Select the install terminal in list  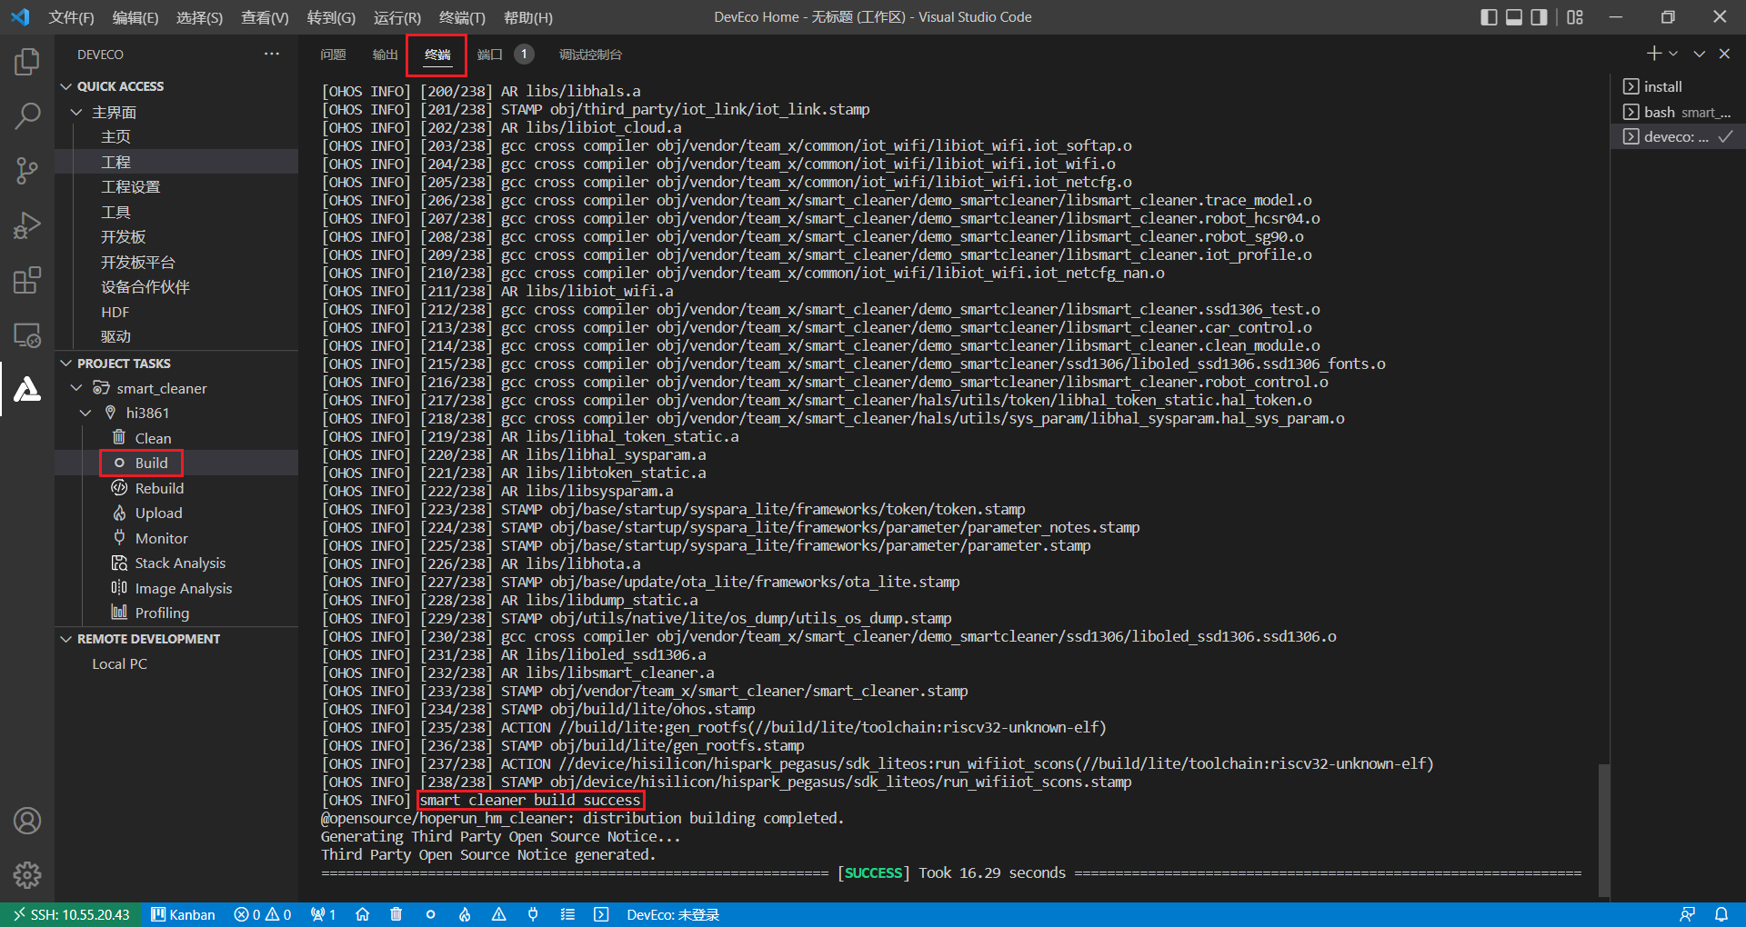point(1662,86)
